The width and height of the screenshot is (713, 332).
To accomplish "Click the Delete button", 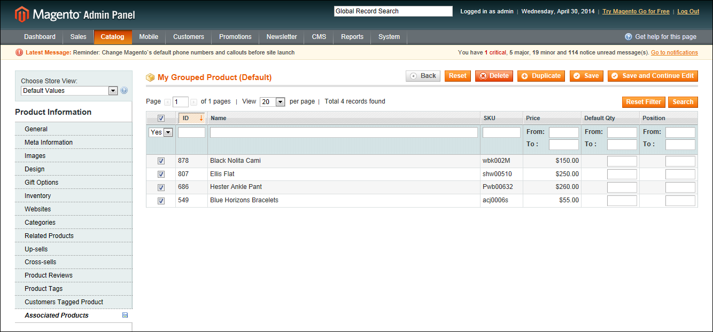I will 494,76.
